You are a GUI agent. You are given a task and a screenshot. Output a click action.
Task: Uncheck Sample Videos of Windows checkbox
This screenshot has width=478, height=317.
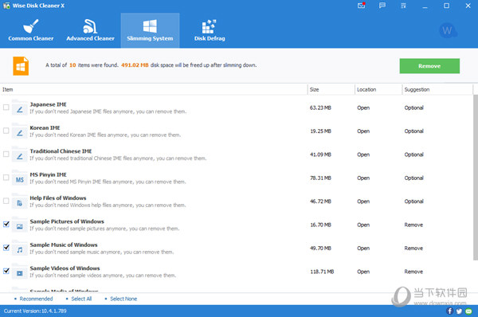[x=6, y=271]
